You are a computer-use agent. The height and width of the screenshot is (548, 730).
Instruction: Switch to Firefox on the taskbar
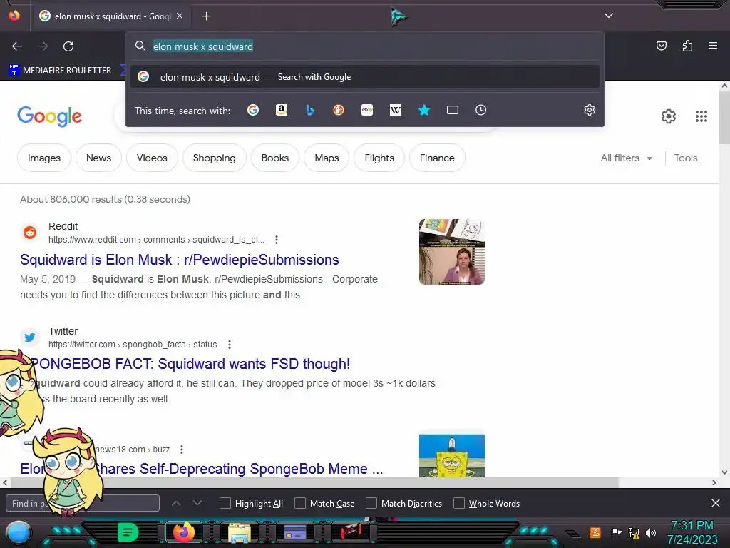click(183, 532)
